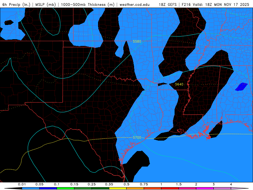Click the legend value 4
The width and height of the screenshot is (253, 190).
click(x=231, y=184)
